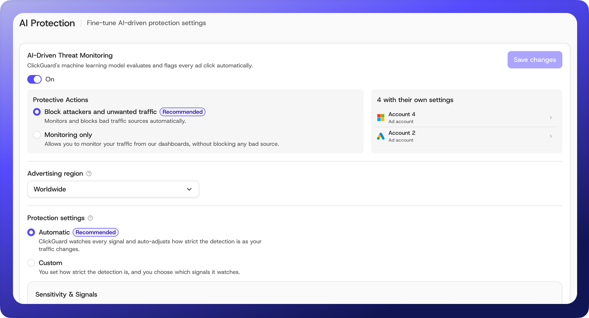Click the Account 4 name text
Screen dimensions: 589x318
(402, 114)
